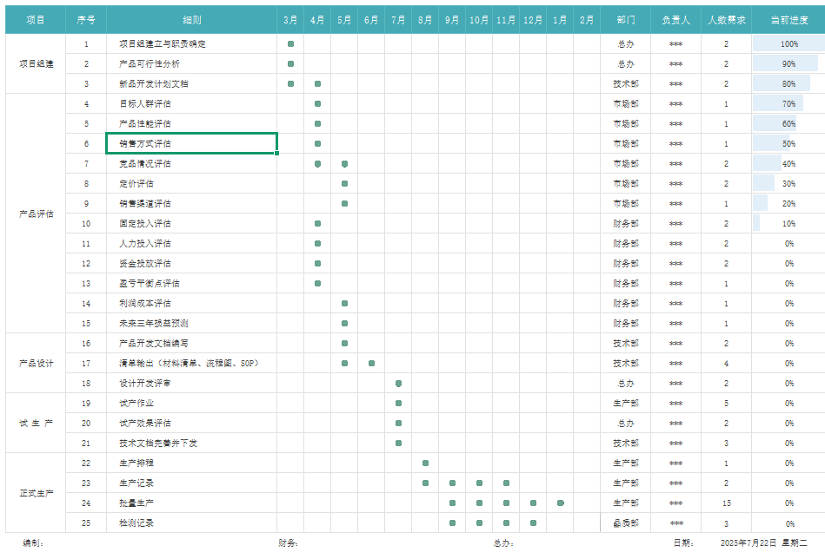
Task: Select cell 目标人群评估
Action: coord(191,104)
